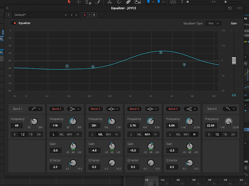
Task: Add a new preset with plus button
Action: [9, 15]
